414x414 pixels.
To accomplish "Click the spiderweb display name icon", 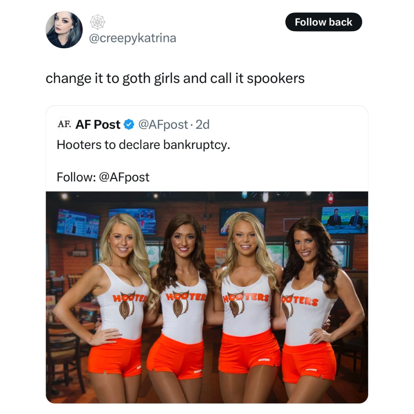I will tap(97, 22).
